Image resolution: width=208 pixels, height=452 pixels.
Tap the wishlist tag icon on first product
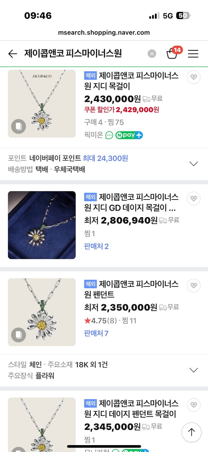pyautogui.click(x=194, y=77)
